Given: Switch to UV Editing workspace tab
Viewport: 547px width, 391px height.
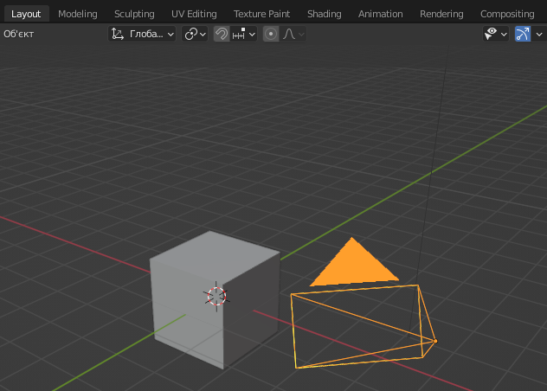Looking at the screenshot, I should (194, 14).
